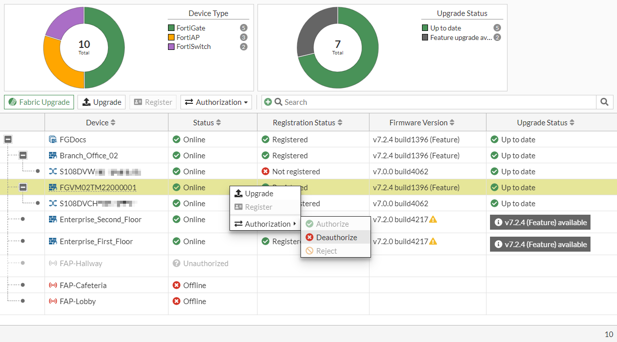This screenshot has height=342, width=617.
Task: Click the green FortiGate donut segment
Action: (116, 48)
